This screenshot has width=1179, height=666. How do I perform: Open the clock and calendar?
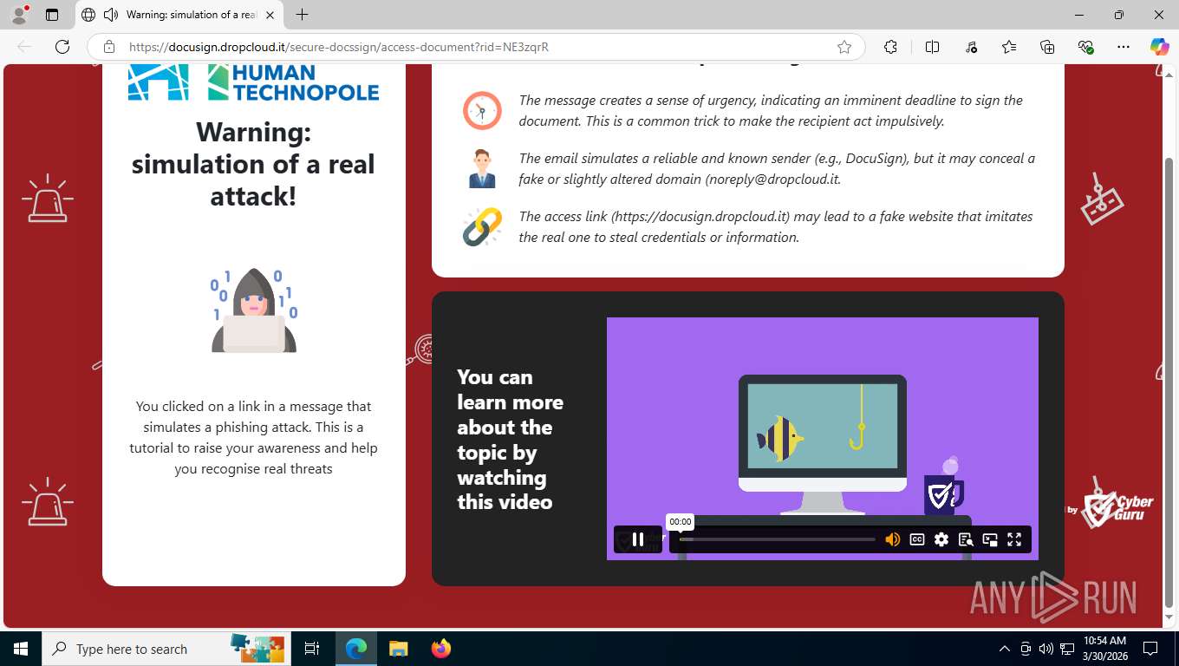pos(1104,649)
